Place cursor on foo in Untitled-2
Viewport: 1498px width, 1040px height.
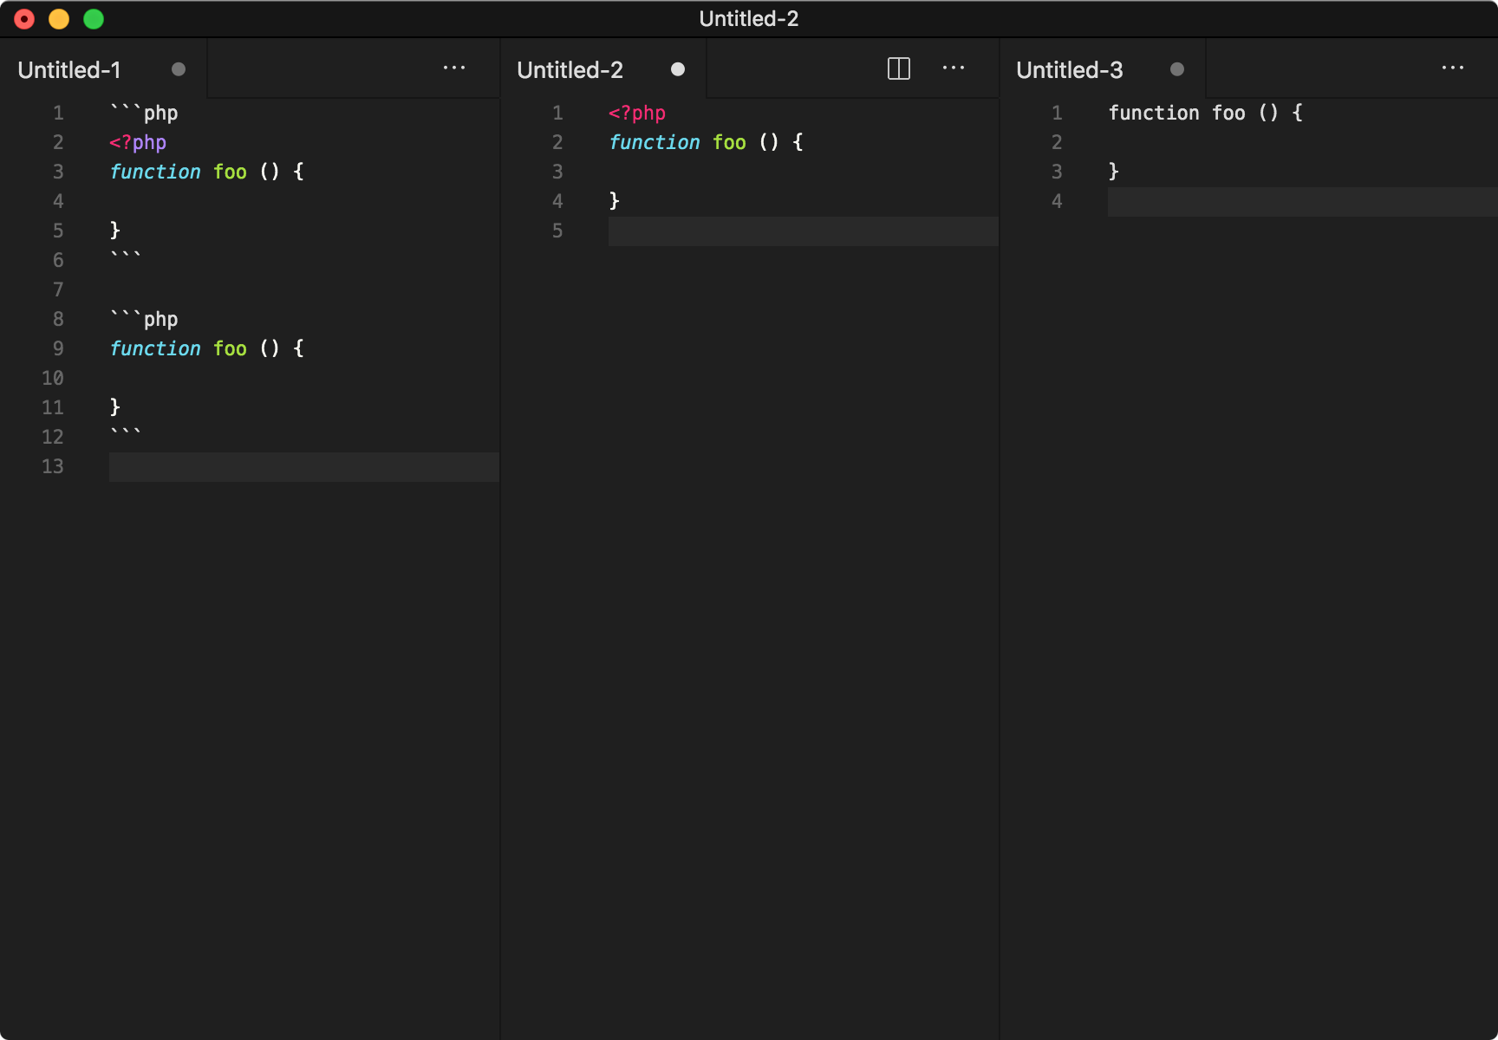pos(729,142)
